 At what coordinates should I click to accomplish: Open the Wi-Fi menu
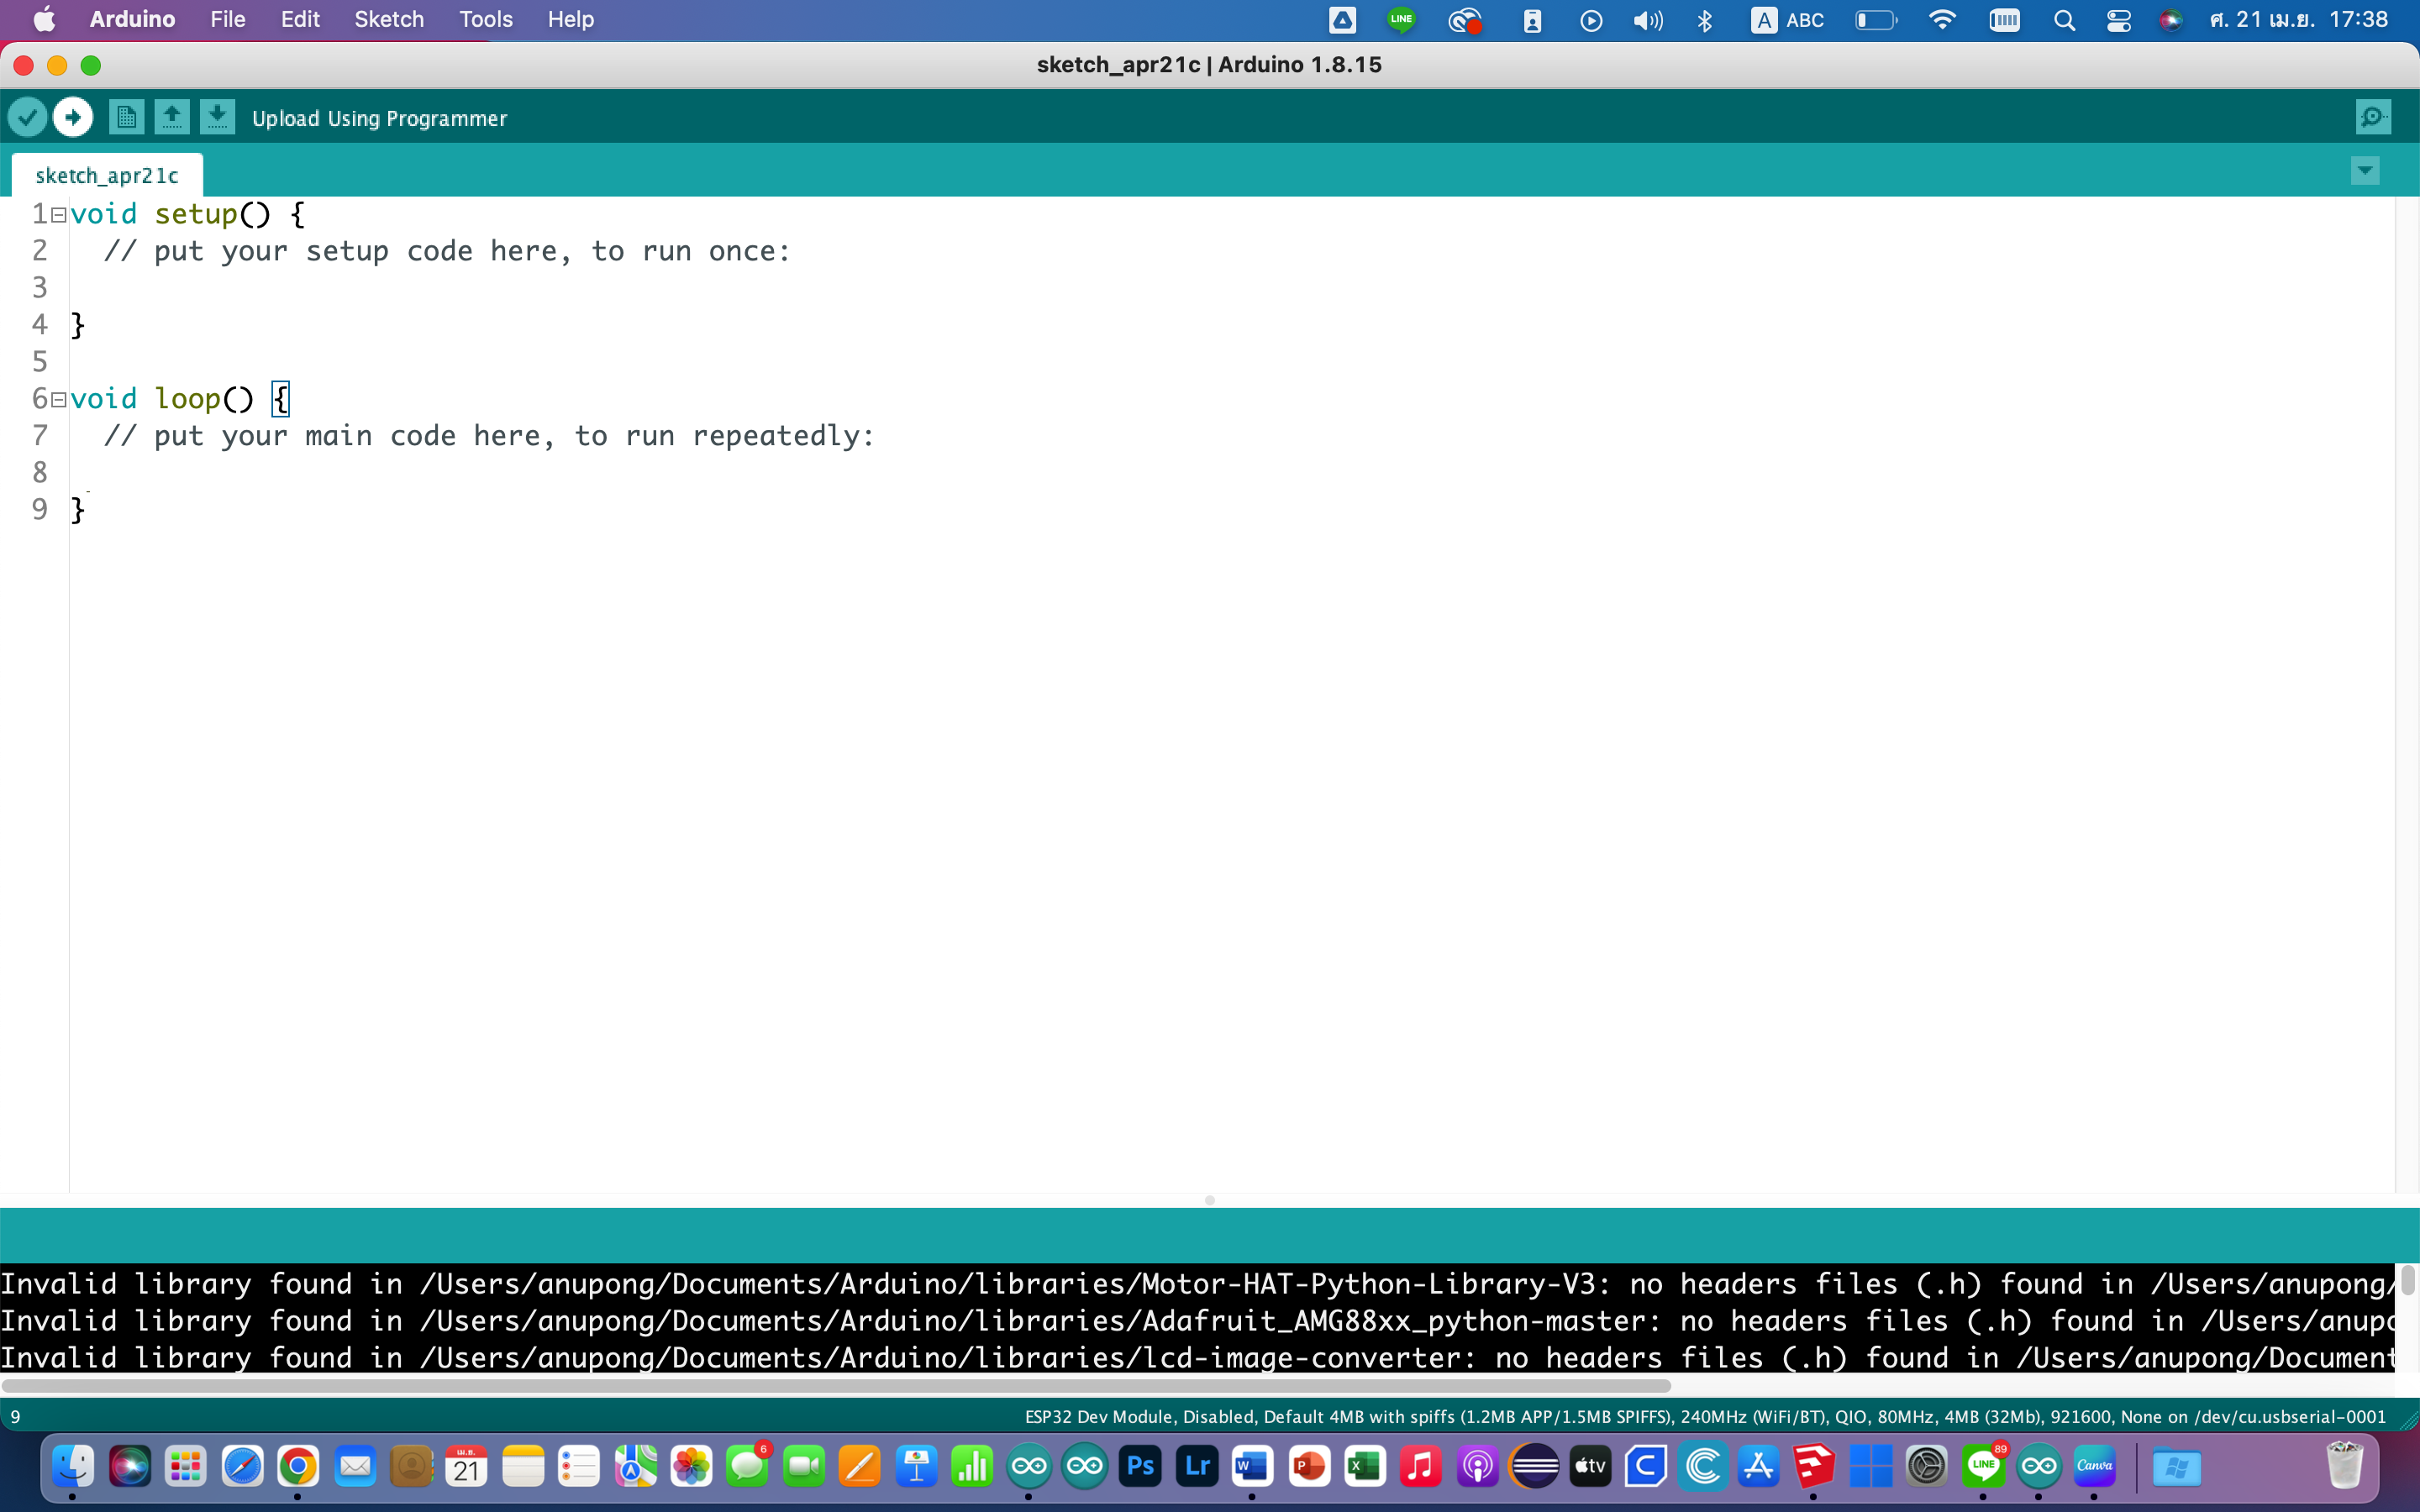tap(1942, 20)
